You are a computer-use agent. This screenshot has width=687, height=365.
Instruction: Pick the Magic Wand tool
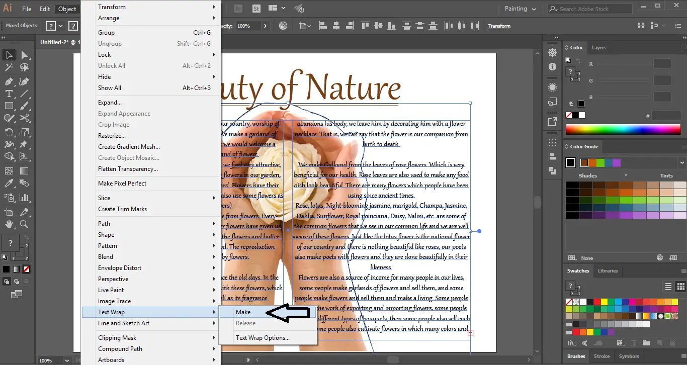[x=9, y=67]
